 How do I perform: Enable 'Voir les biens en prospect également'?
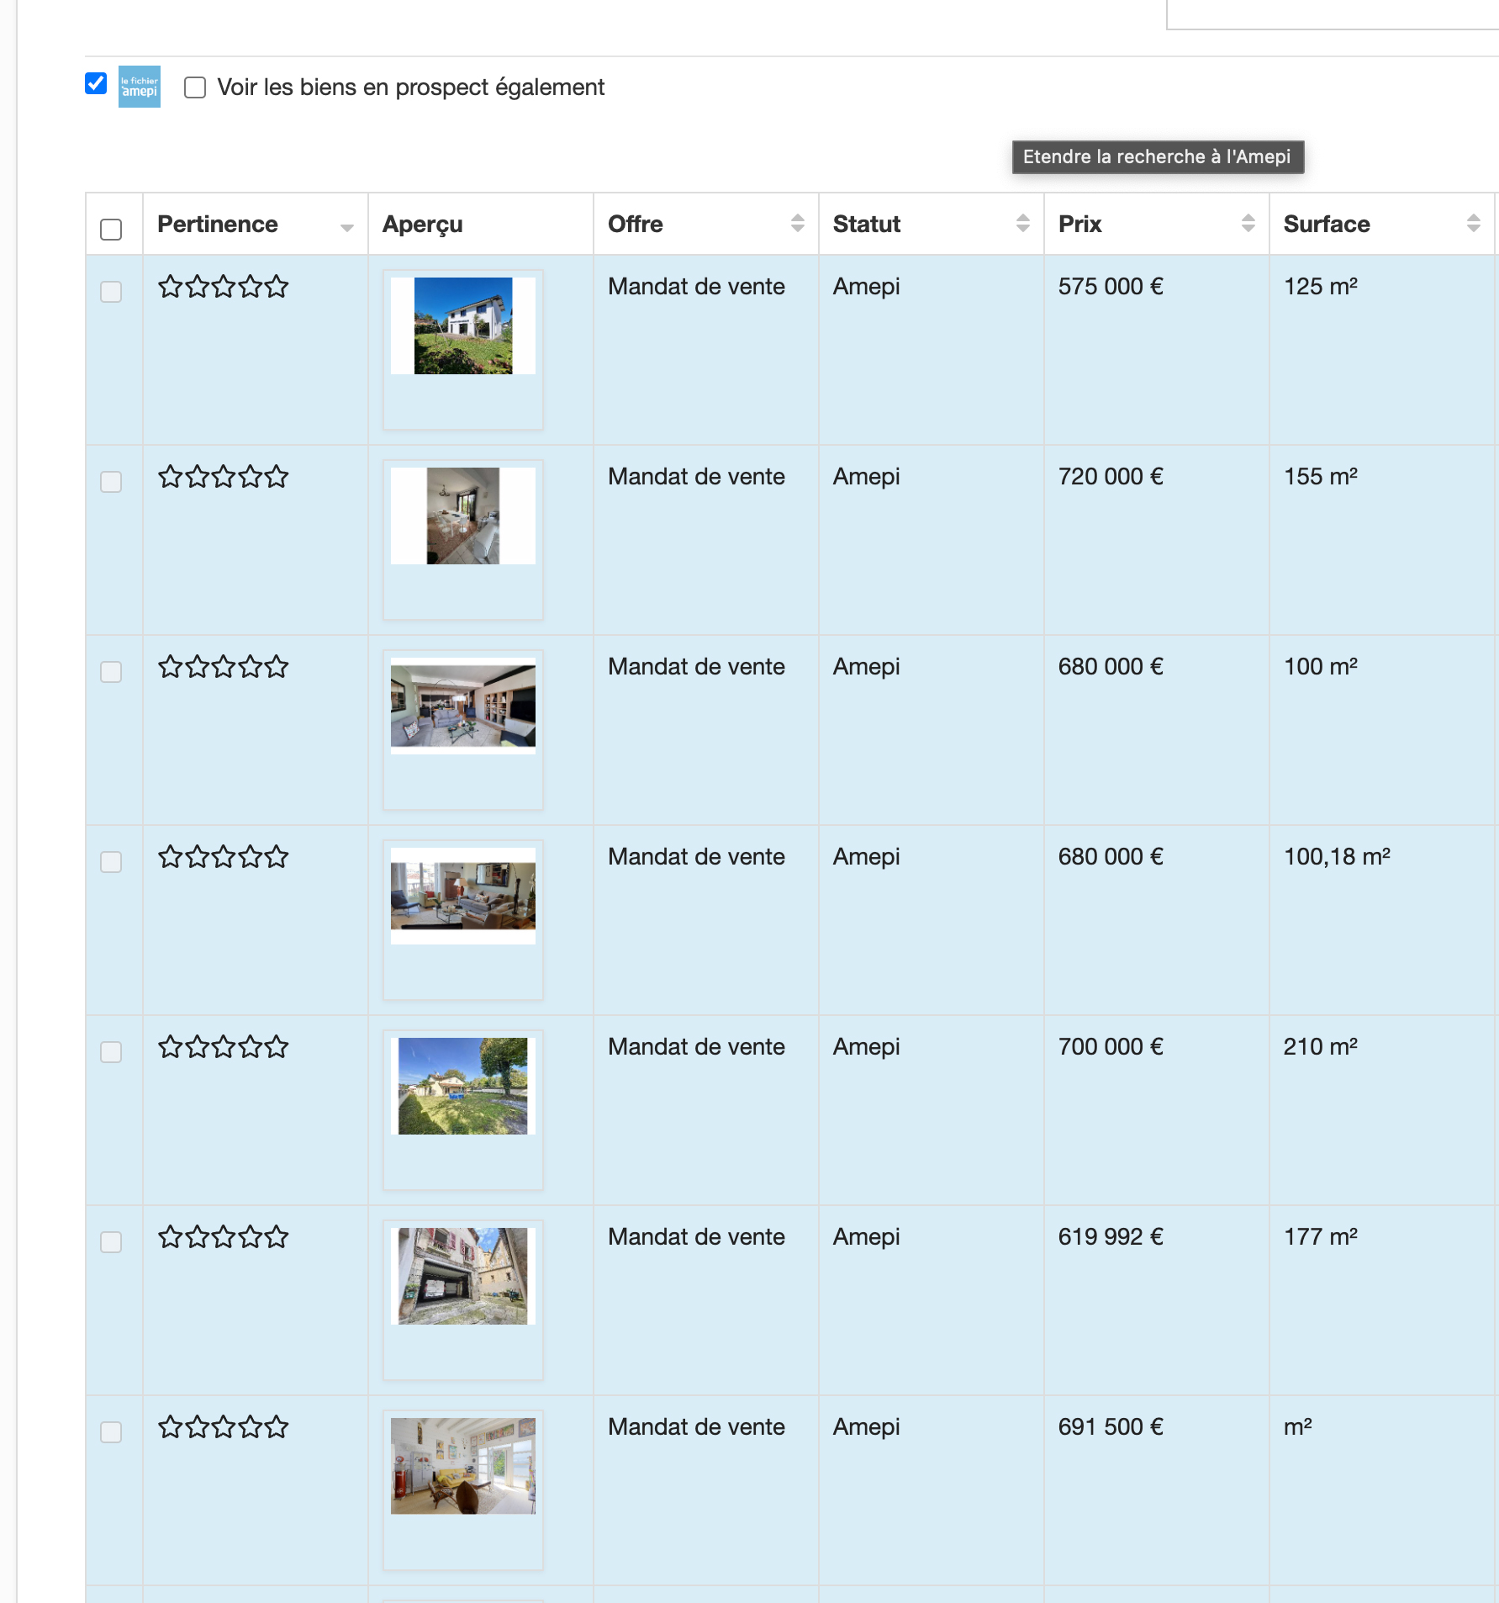(195, 87)
